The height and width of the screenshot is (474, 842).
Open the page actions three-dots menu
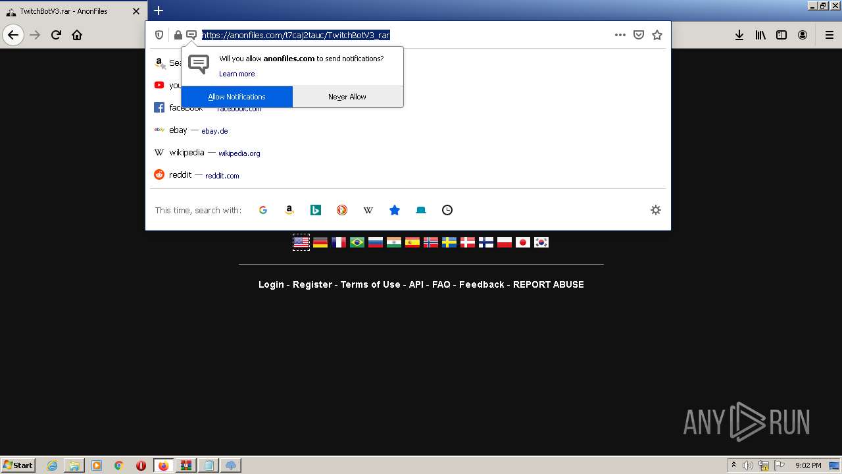(x=620, y=35)
